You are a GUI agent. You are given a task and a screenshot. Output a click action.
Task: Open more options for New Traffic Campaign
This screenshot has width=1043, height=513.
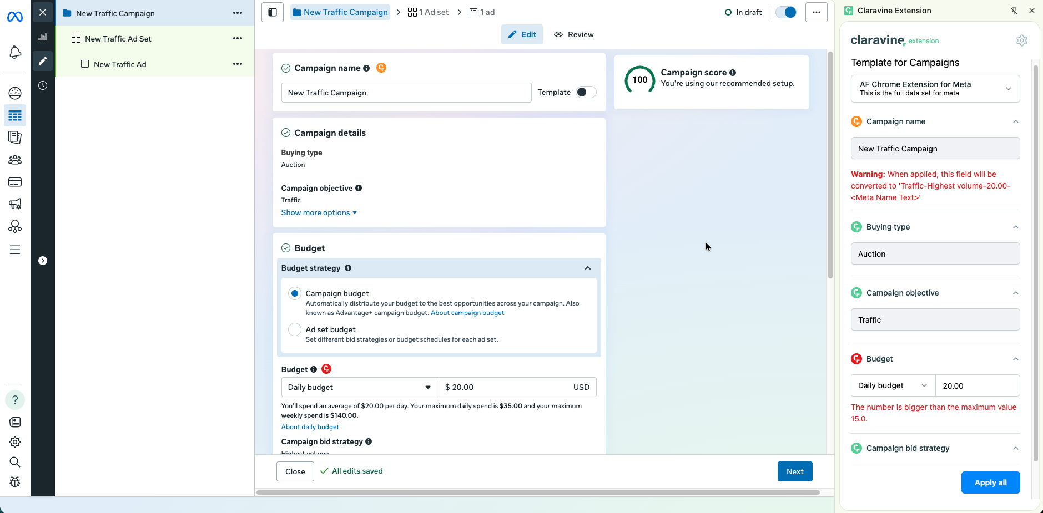click(238, 13)
